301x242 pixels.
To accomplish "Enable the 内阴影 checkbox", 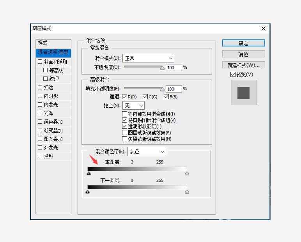I will (x=40, y=96).
